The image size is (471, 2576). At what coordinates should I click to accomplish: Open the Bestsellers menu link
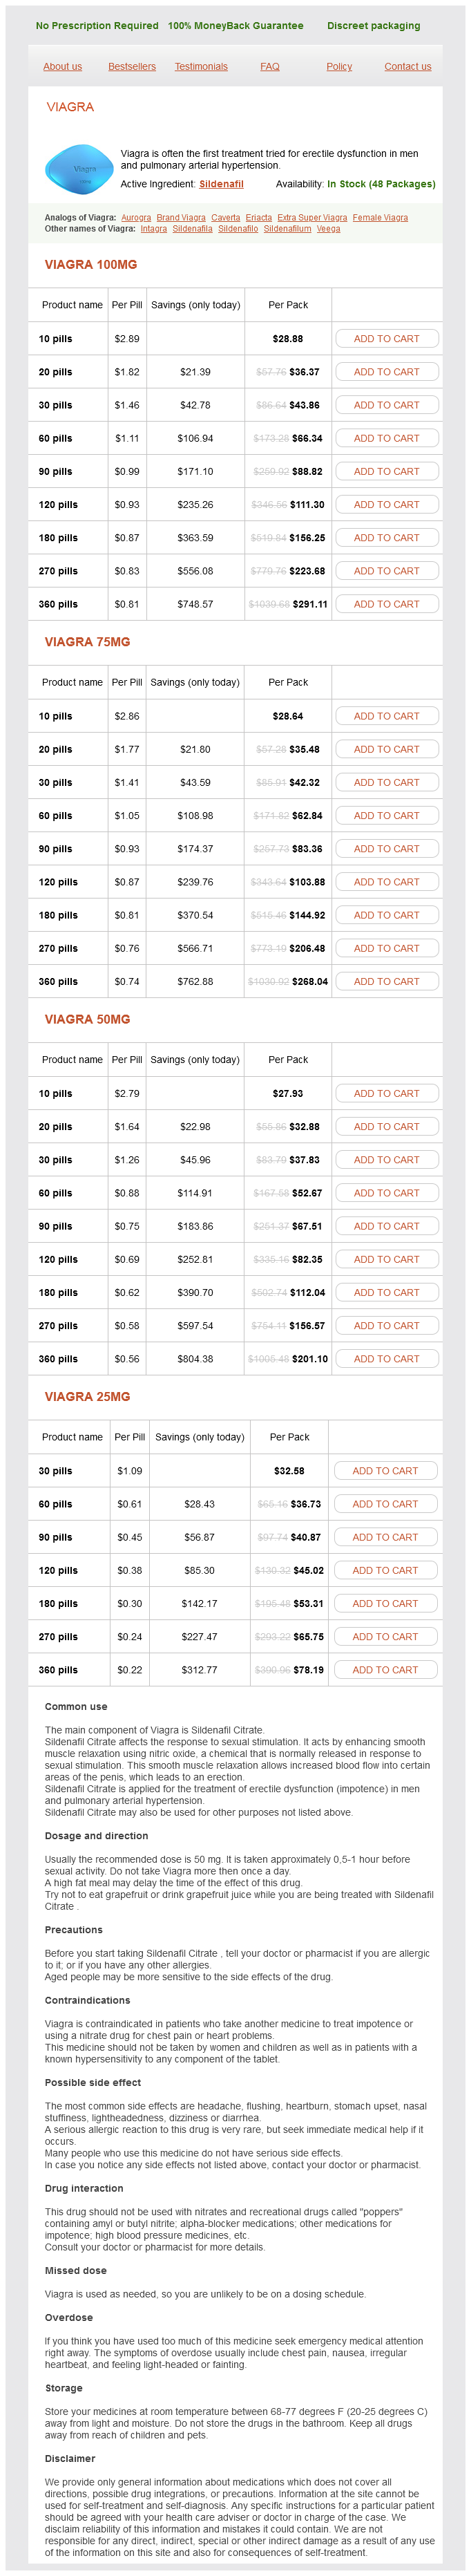pyautogui.click(x=132, y=67)
